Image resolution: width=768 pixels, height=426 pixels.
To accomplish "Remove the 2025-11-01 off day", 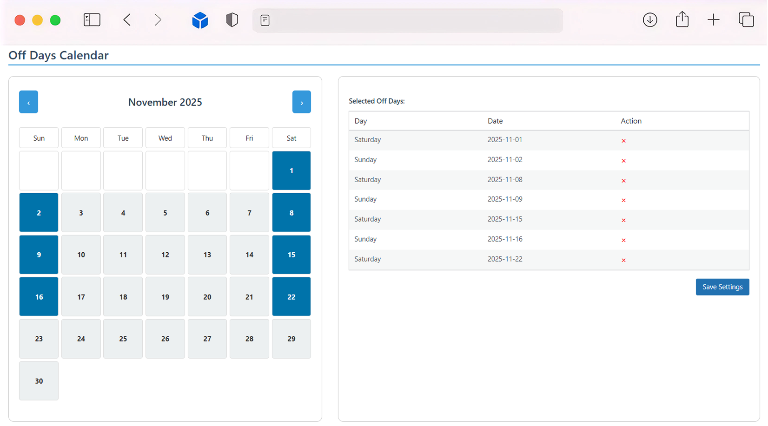I will (623, 141).
